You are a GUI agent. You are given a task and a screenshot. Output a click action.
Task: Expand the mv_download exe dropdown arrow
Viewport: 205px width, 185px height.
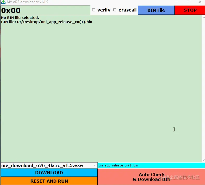[x=95, y=166]
